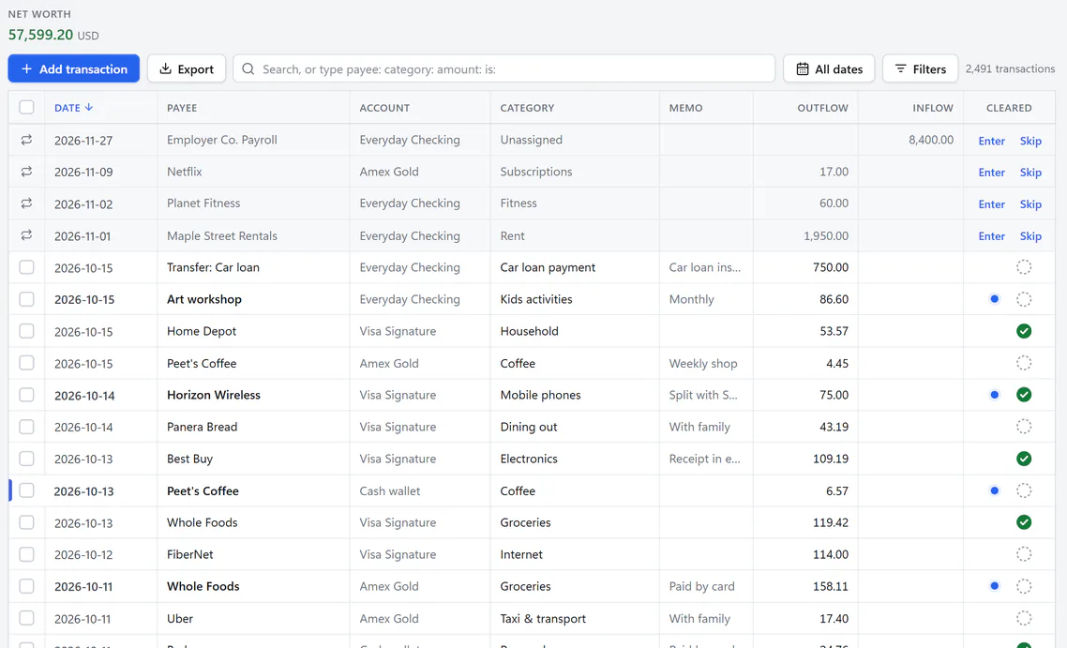Click the recurring icon on Maple Street Rentals row

pos(26,234)
